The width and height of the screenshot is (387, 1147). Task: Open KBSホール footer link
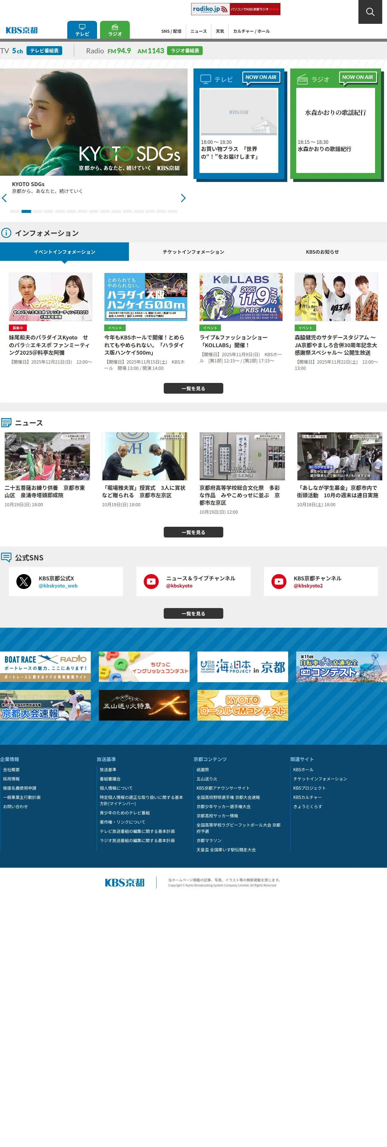pyautogui.click(x=303, y=769)
